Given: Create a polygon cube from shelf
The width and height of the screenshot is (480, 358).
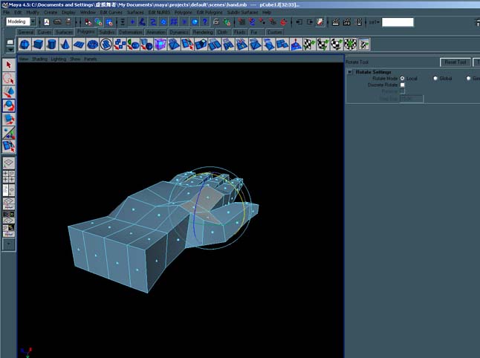Looking at the screenshot, I should (38, 45).
